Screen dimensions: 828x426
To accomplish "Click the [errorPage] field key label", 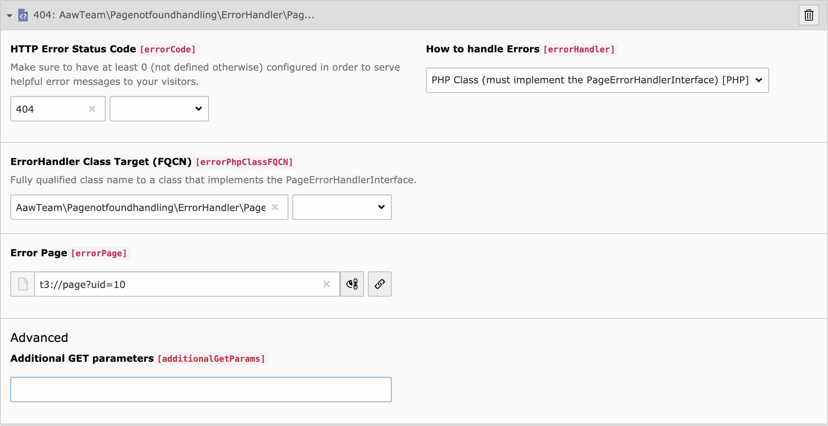I will (x=99, y=253).
